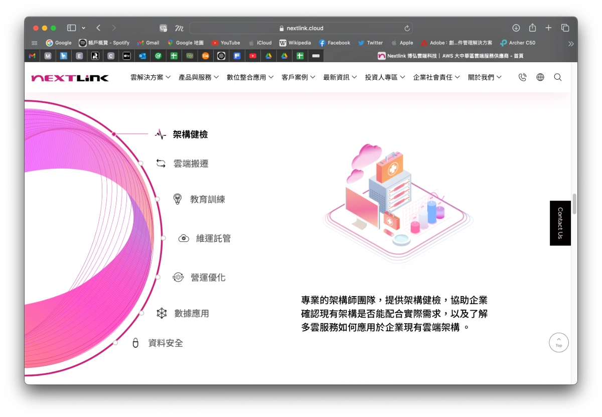602x417 pixels.
Task: Click the 雲端搬遷 transfer arrows icon
Action: 161,163
